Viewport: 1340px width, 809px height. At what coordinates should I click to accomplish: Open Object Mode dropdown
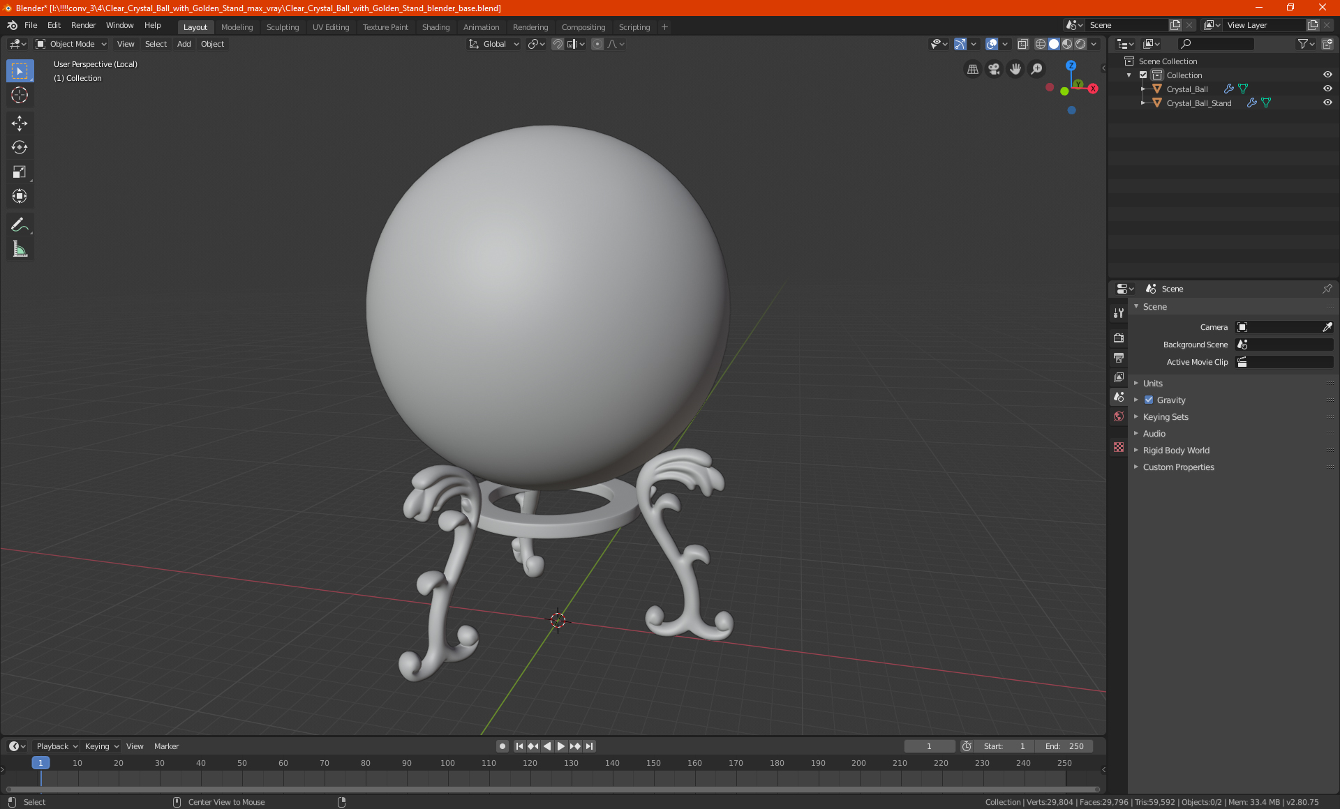click(71, 44)
